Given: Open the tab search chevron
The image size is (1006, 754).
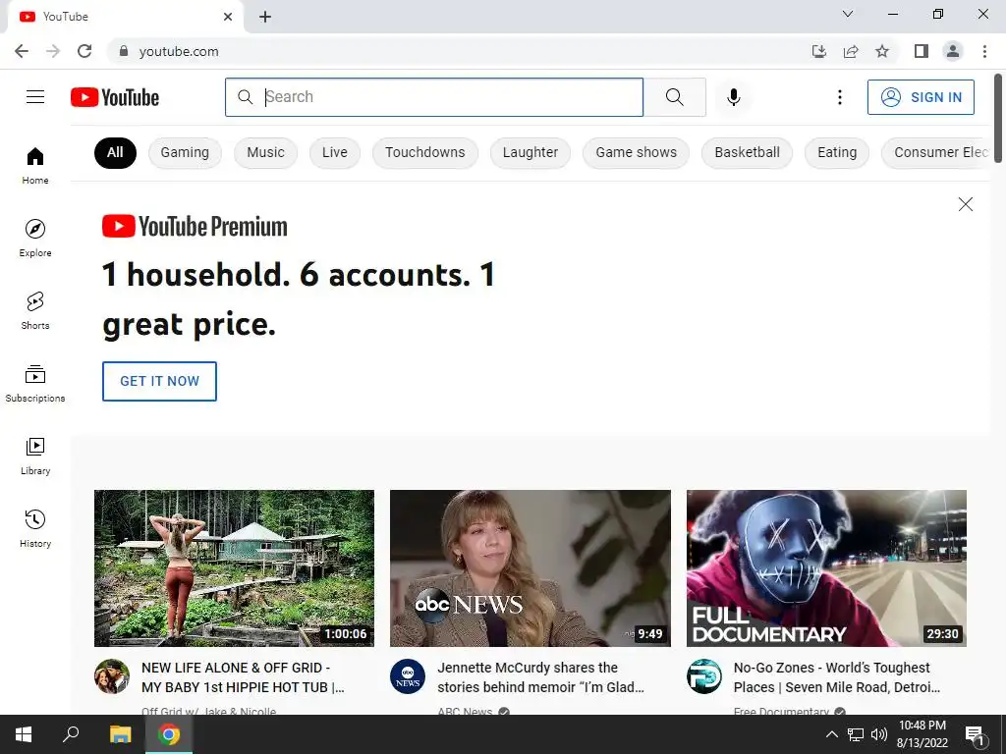Looking at the screenshot, I should click(x=848, y=14).
